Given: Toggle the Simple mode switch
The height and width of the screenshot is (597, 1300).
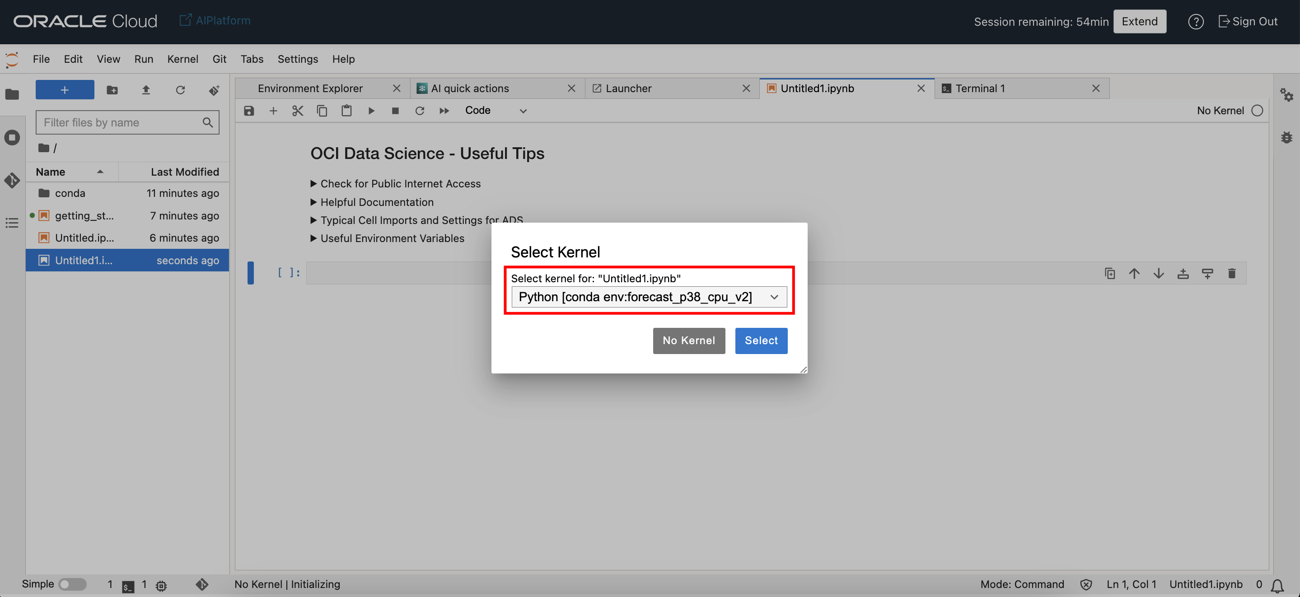Looking at the screenshot, I should (x=72, y=584).
